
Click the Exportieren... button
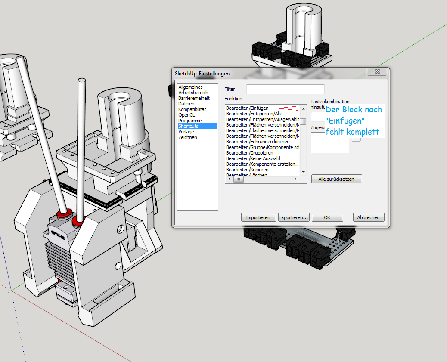[x=294, y=217]
